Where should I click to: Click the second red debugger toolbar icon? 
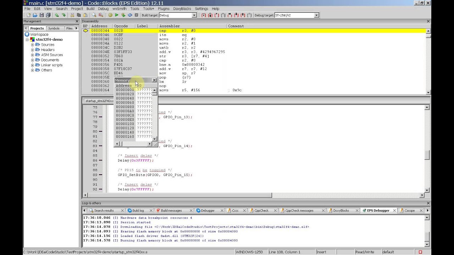[210, 15]
